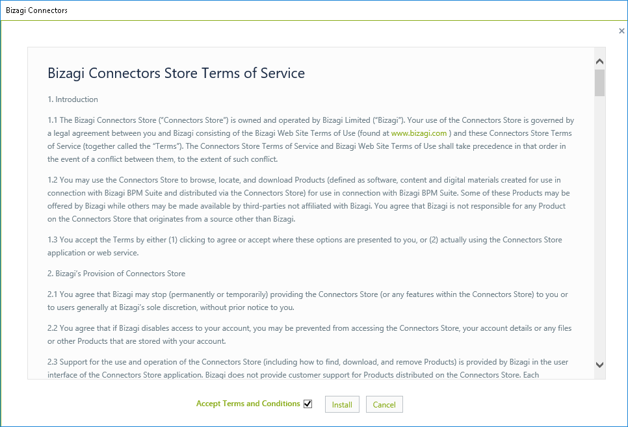
Task: Click the terms scrollbar thumb
Action: (599, 83)
